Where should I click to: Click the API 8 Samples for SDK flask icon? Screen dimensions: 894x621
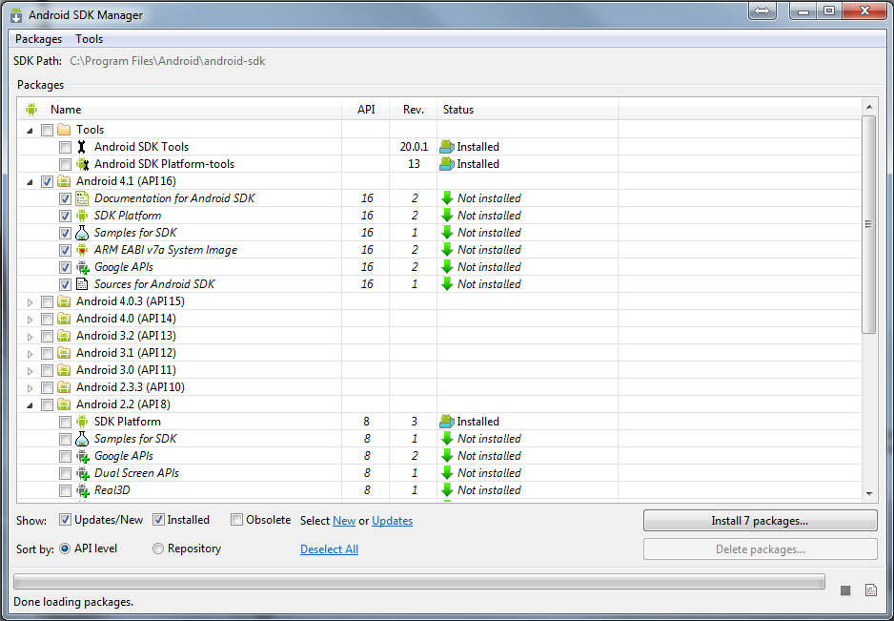[82, 439]
